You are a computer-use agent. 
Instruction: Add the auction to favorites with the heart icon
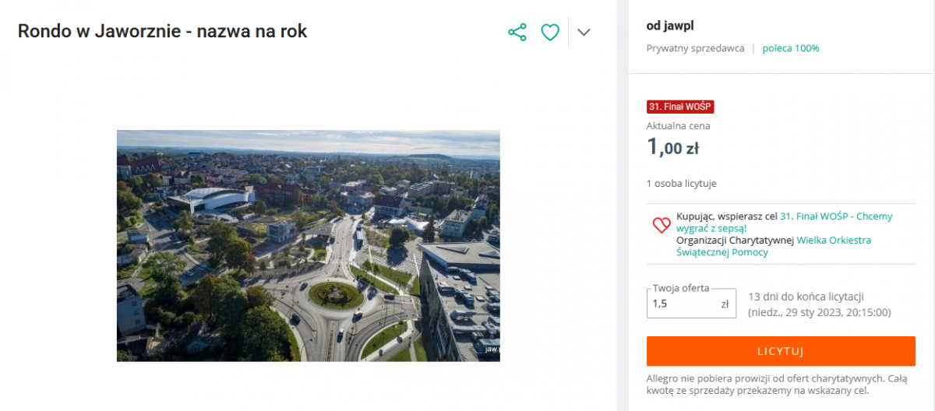point(550,32)
